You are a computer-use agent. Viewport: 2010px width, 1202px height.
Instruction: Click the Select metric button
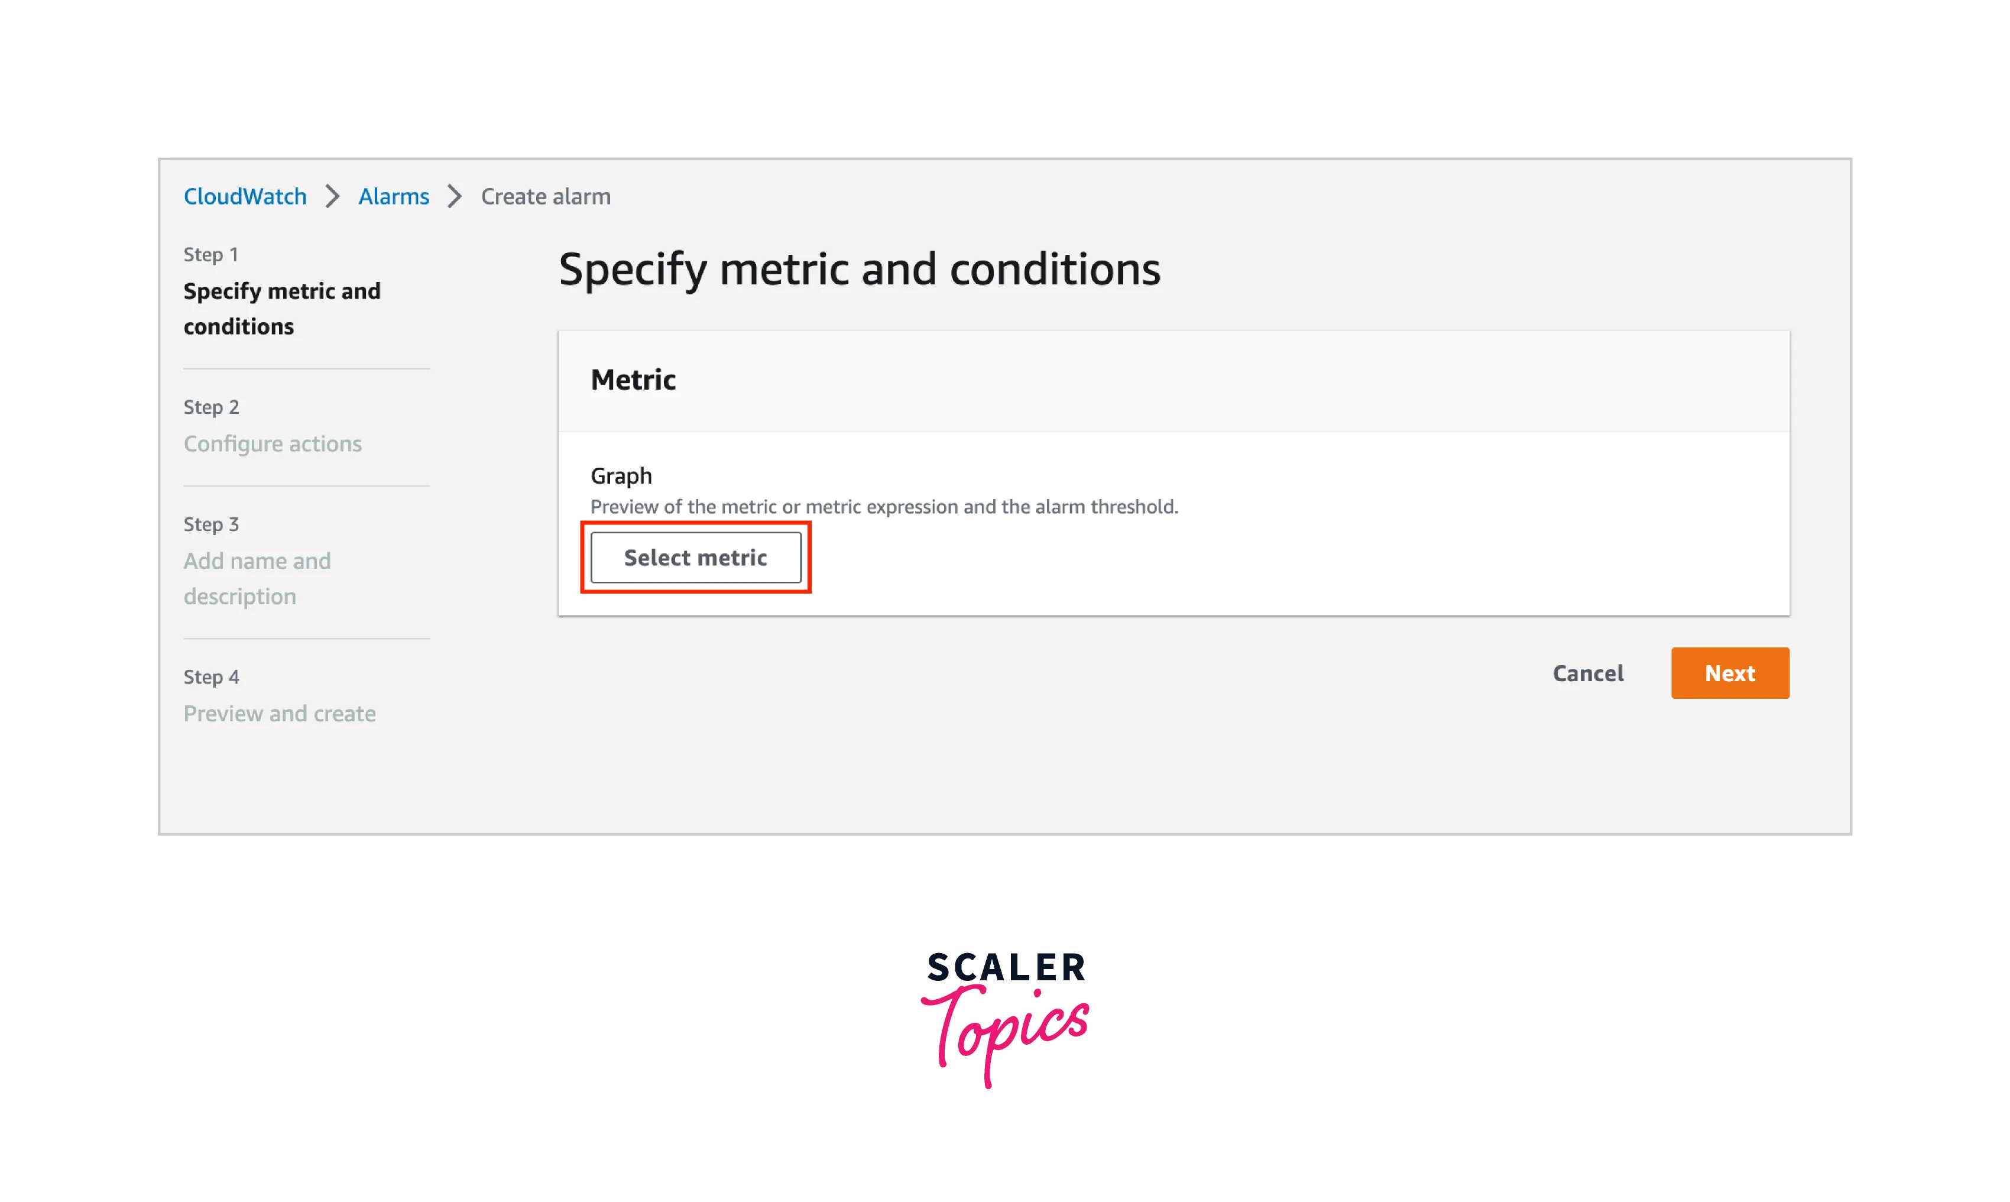[x=695, y=558]
